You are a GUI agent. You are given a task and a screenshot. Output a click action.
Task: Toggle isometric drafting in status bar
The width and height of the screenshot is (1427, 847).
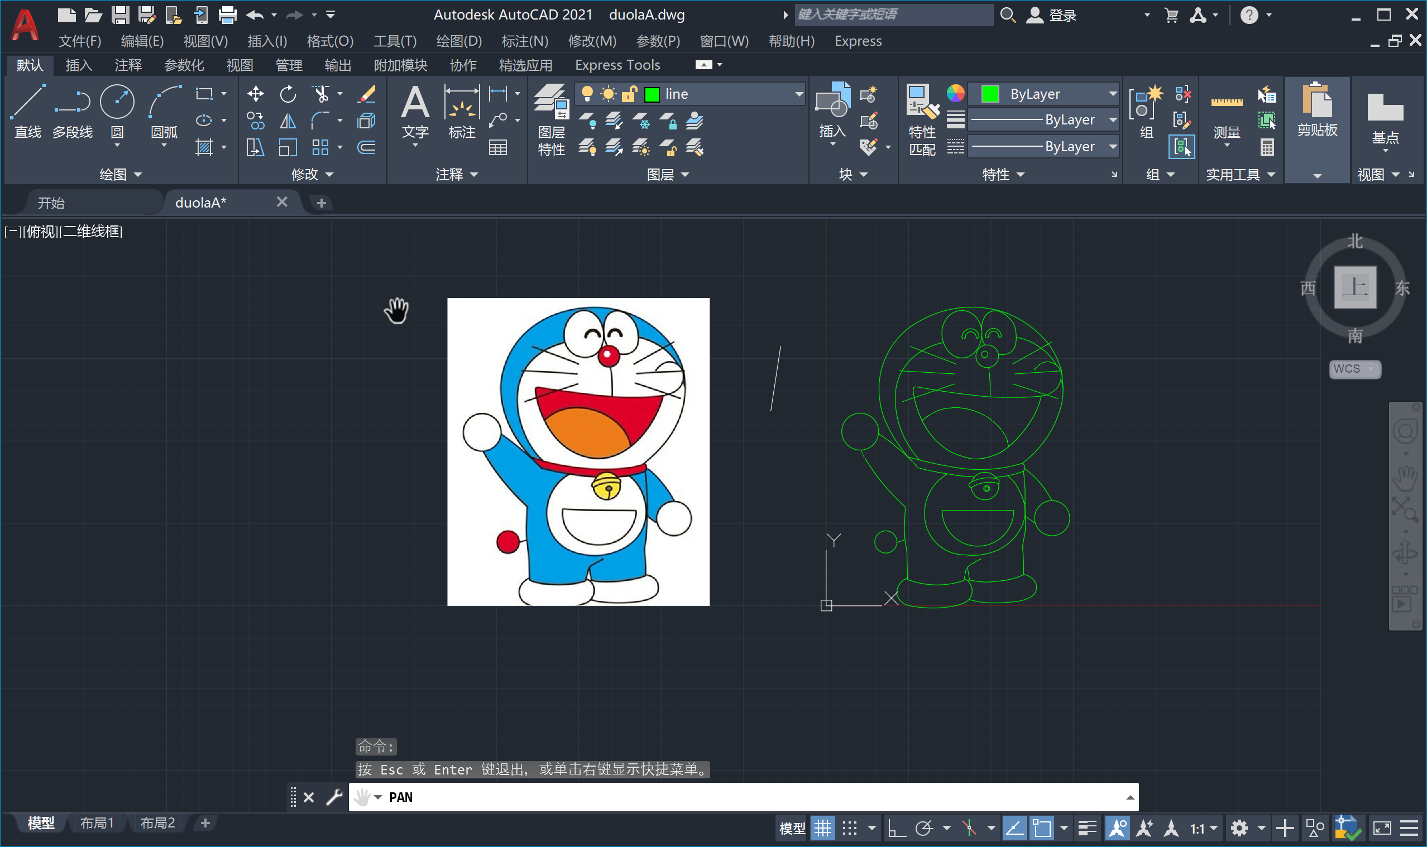point(969,828)
